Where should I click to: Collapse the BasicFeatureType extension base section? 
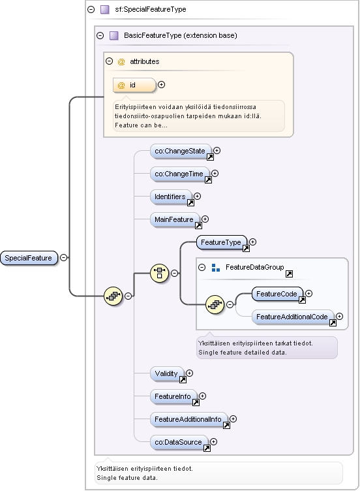click(x=100, y=35)
